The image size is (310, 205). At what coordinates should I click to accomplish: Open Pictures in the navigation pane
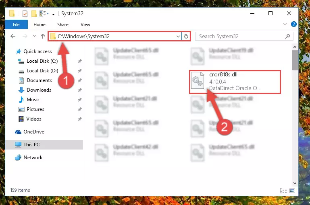pyautogui.click(x=31, y=109)
